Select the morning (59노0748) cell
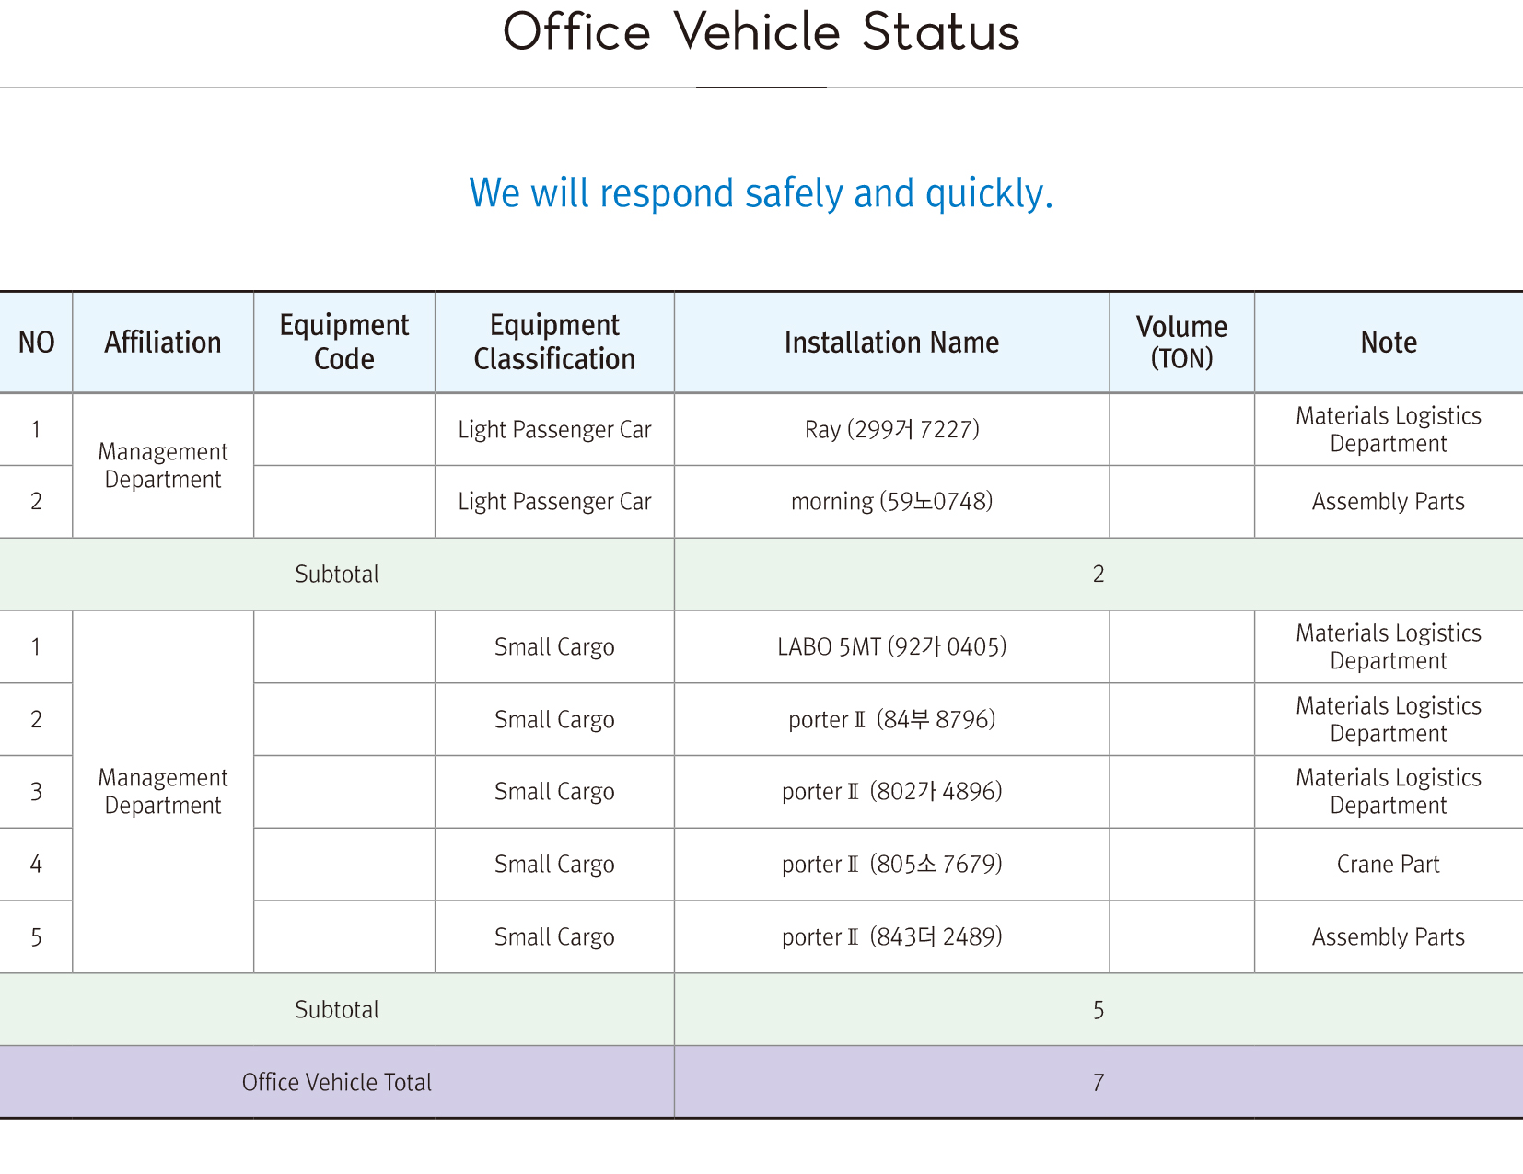 (x=891, y=502)
